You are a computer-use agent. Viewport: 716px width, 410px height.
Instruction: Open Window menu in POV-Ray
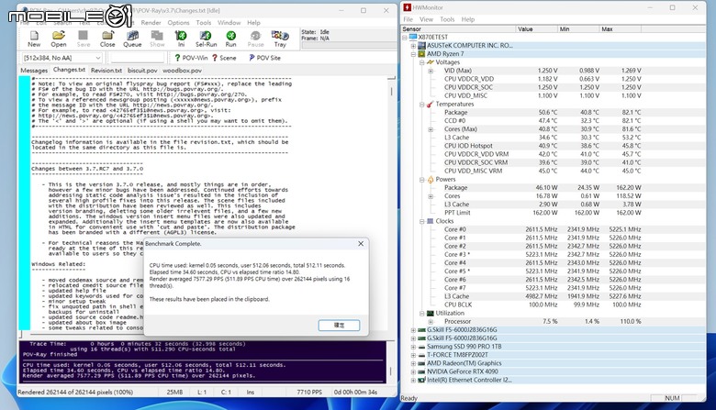pos(229,22)
